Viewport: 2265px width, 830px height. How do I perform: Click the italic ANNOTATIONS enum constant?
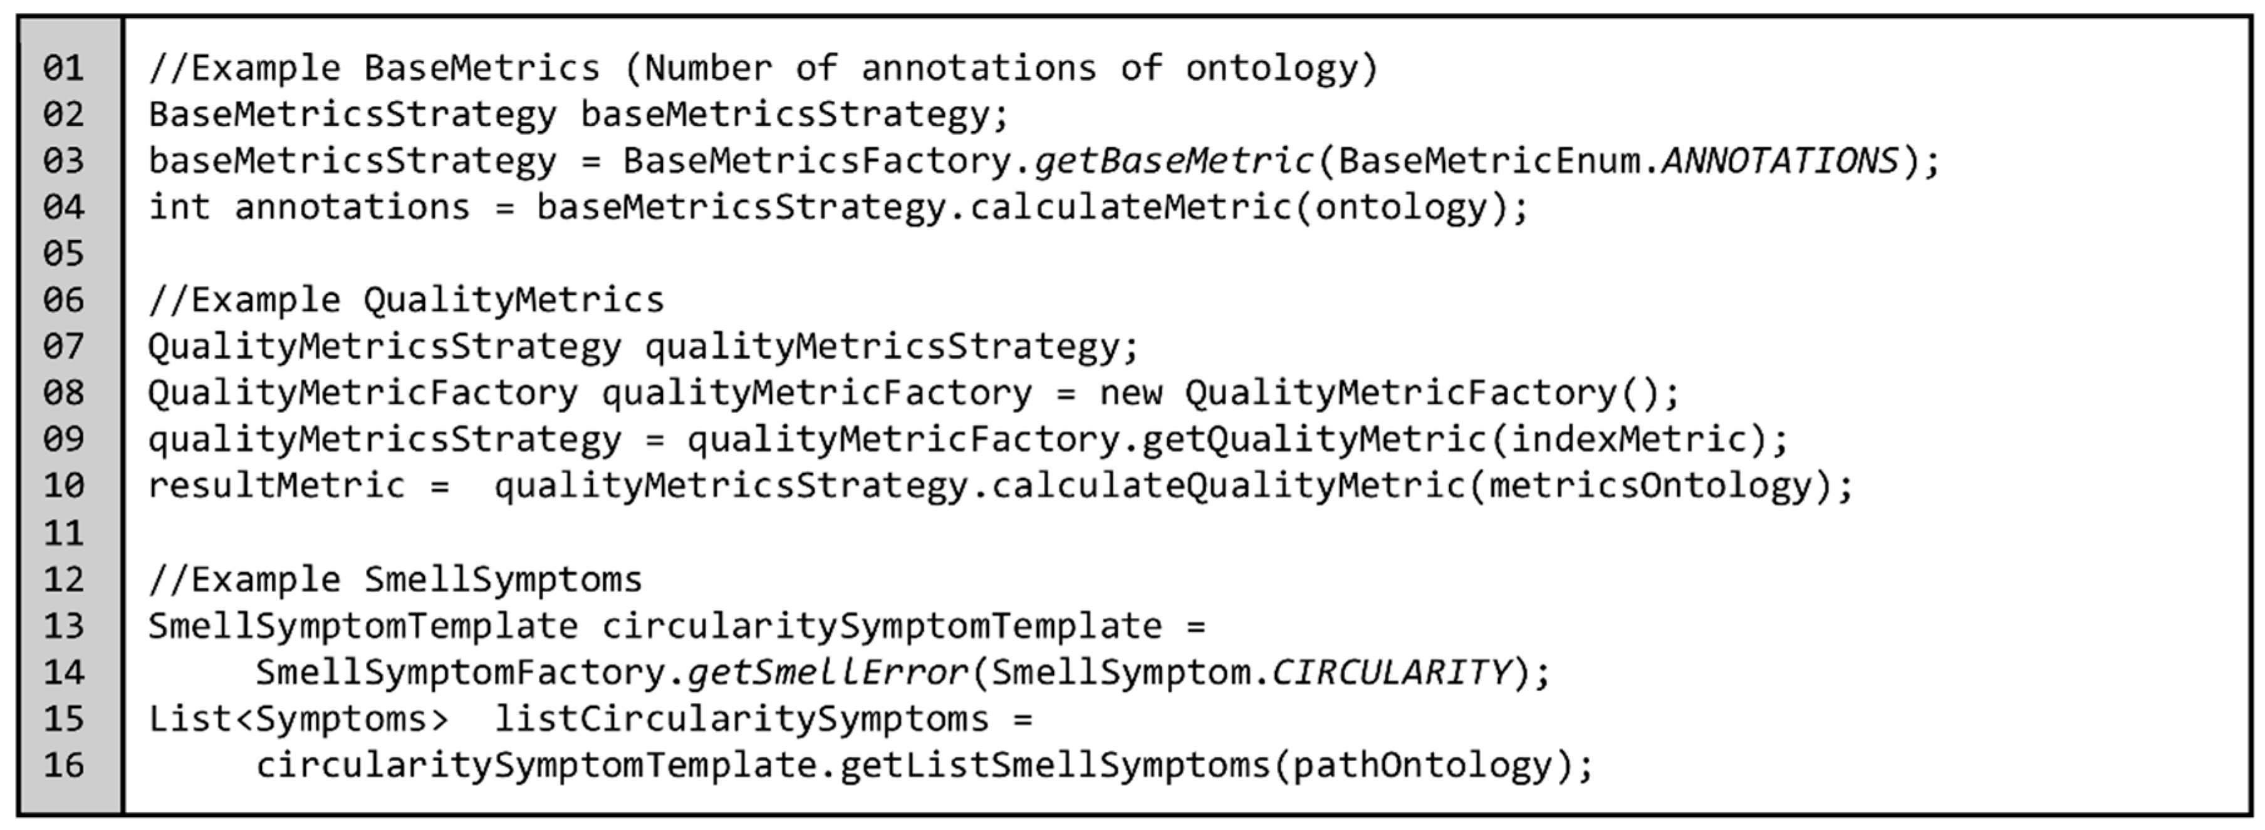point(1779,161)
